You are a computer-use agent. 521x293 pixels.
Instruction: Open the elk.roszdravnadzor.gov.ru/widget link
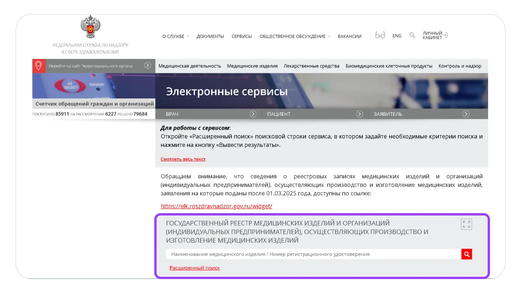(x=216, y=206)
